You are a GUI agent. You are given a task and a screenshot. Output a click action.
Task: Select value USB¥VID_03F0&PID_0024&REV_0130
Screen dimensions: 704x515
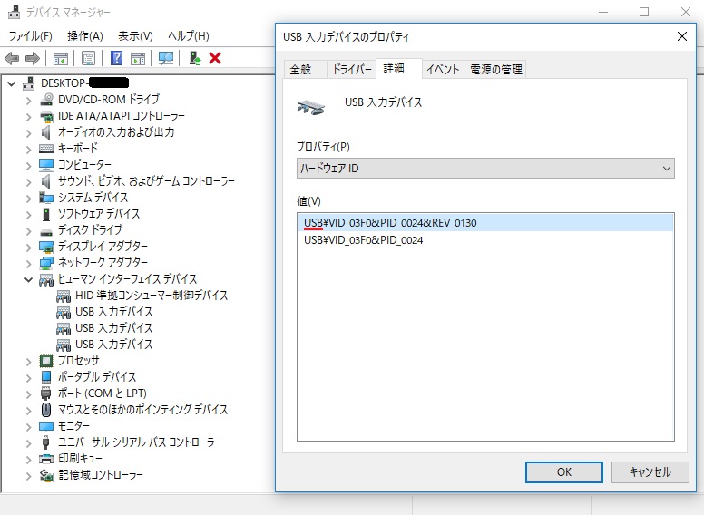click(485, 223)
